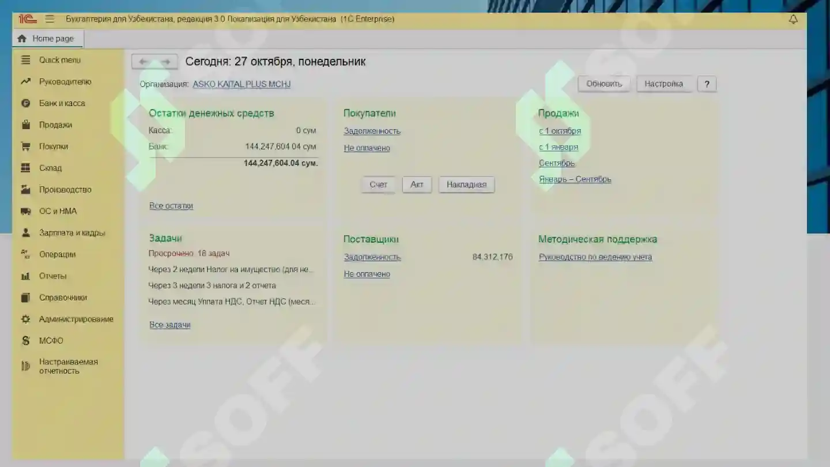
Task: Click the Операции Дт/Кт icon
Action: tap(25, 254)
